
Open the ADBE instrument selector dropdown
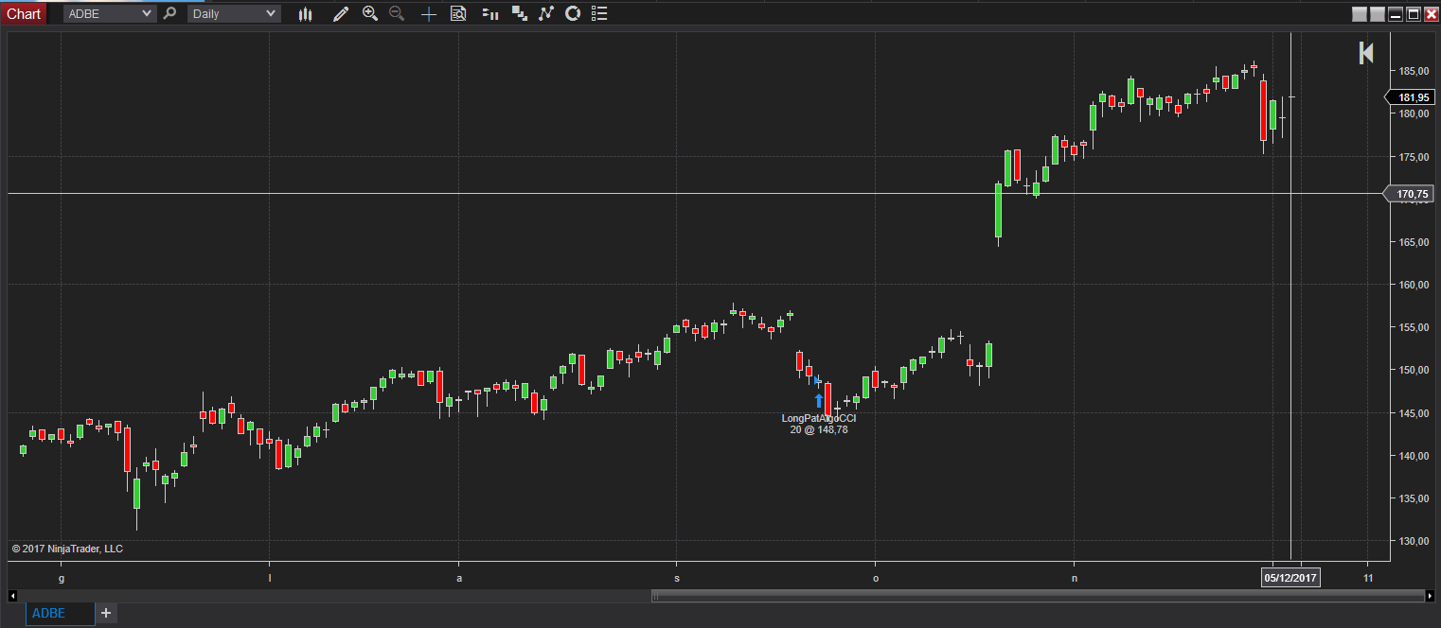(x=110, y=13)
